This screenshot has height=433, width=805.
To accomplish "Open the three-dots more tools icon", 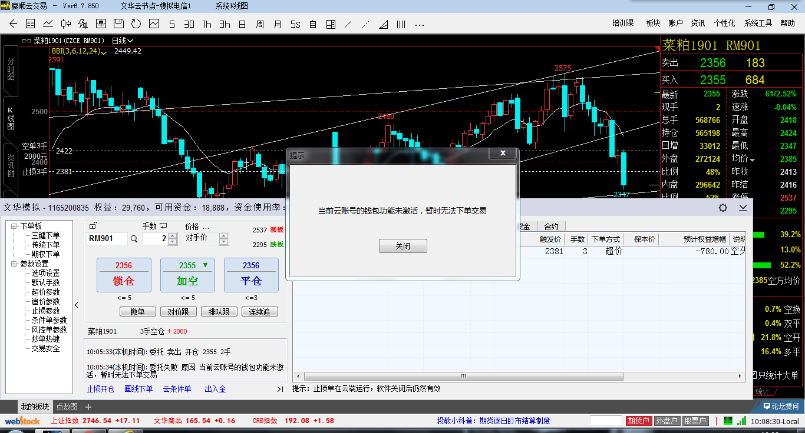I will pyautogui.click(x=420, y=24).
